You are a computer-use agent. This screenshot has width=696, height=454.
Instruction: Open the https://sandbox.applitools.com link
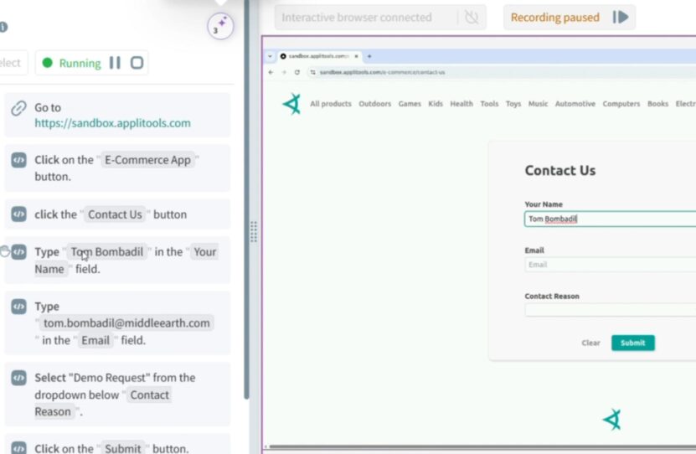pyautogui.click(x=112, y=123)
